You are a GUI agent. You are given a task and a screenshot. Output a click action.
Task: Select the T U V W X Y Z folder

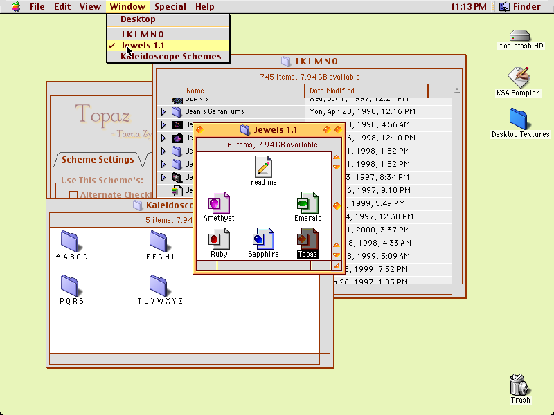[159, 286]
